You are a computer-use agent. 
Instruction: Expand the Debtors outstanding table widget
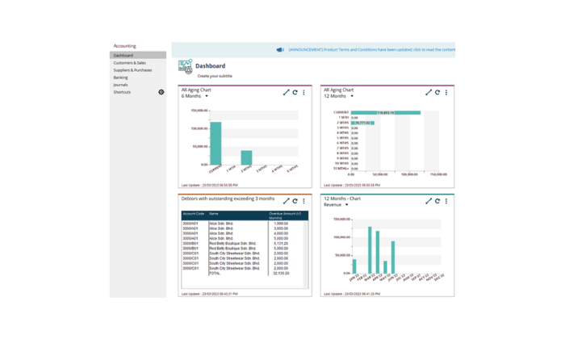[286, 201]
